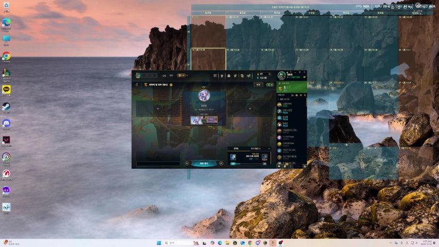This screenshot has height=247, width=439.
Task: Click the Windows Start button
Action: point(159,243)
